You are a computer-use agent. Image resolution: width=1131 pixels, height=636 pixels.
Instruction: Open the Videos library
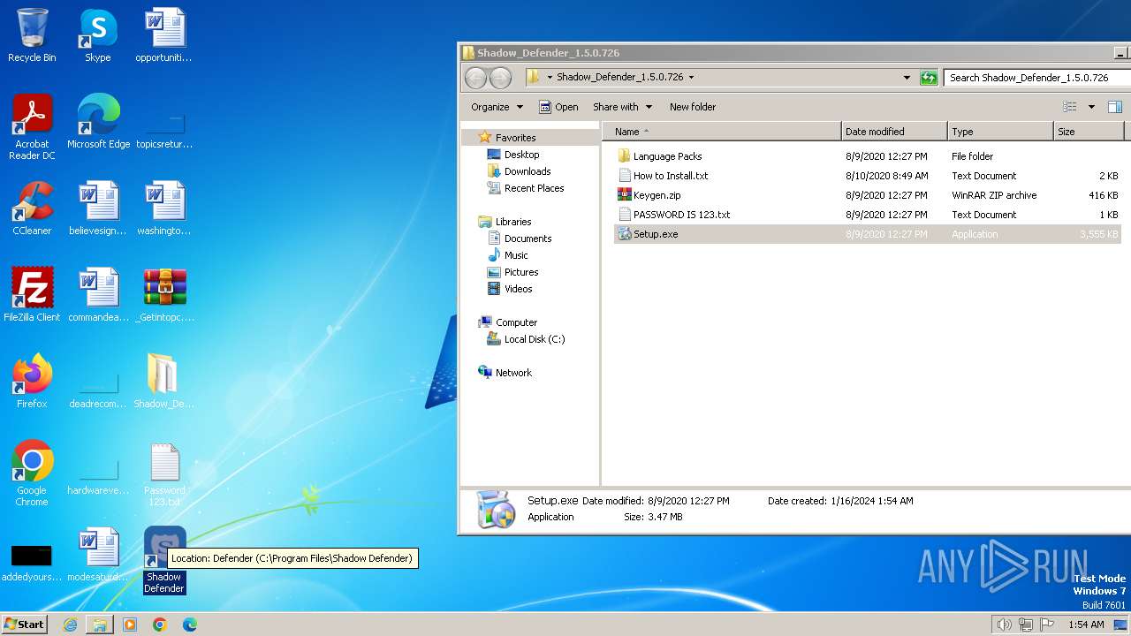coord(518,289)
